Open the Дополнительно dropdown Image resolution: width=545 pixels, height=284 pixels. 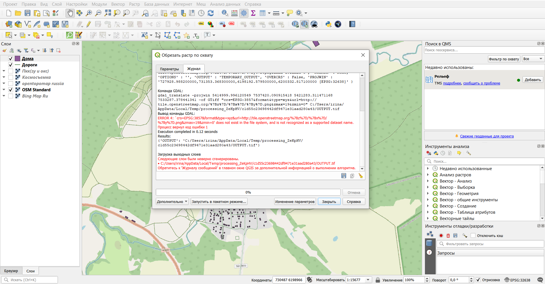[172, 202]
